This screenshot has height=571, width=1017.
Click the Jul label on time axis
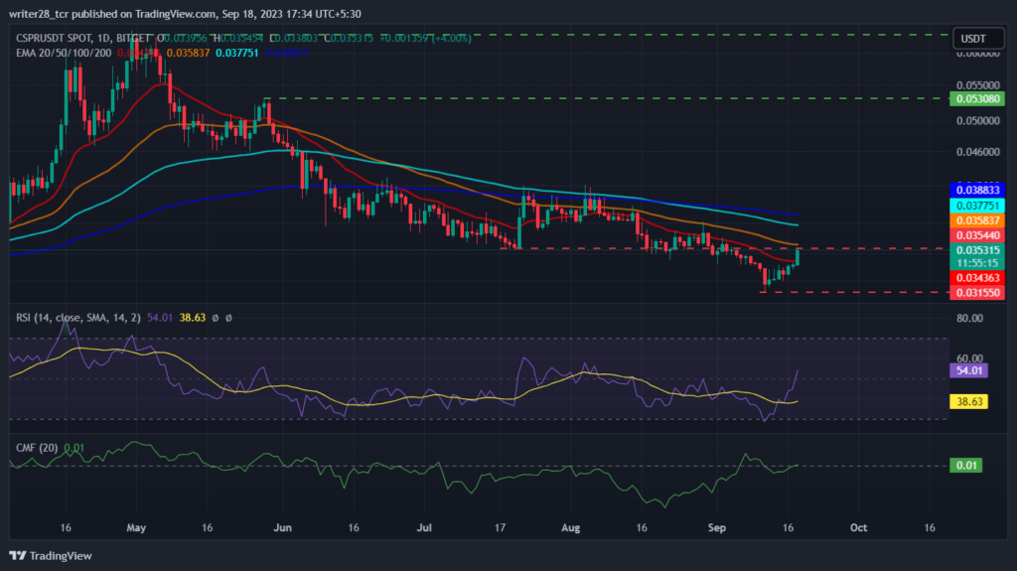[x=424, y=527]
